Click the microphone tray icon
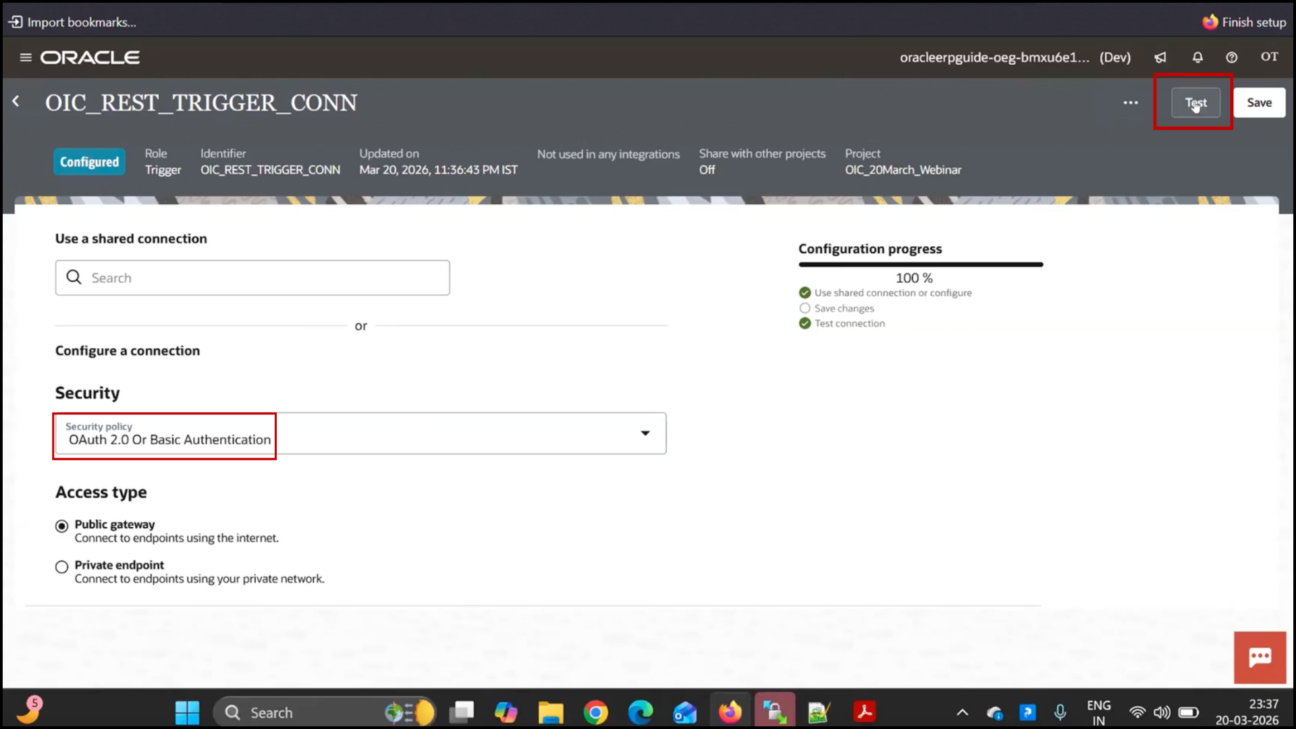This screenshot has width=1296, height=729. [1060, 713]
